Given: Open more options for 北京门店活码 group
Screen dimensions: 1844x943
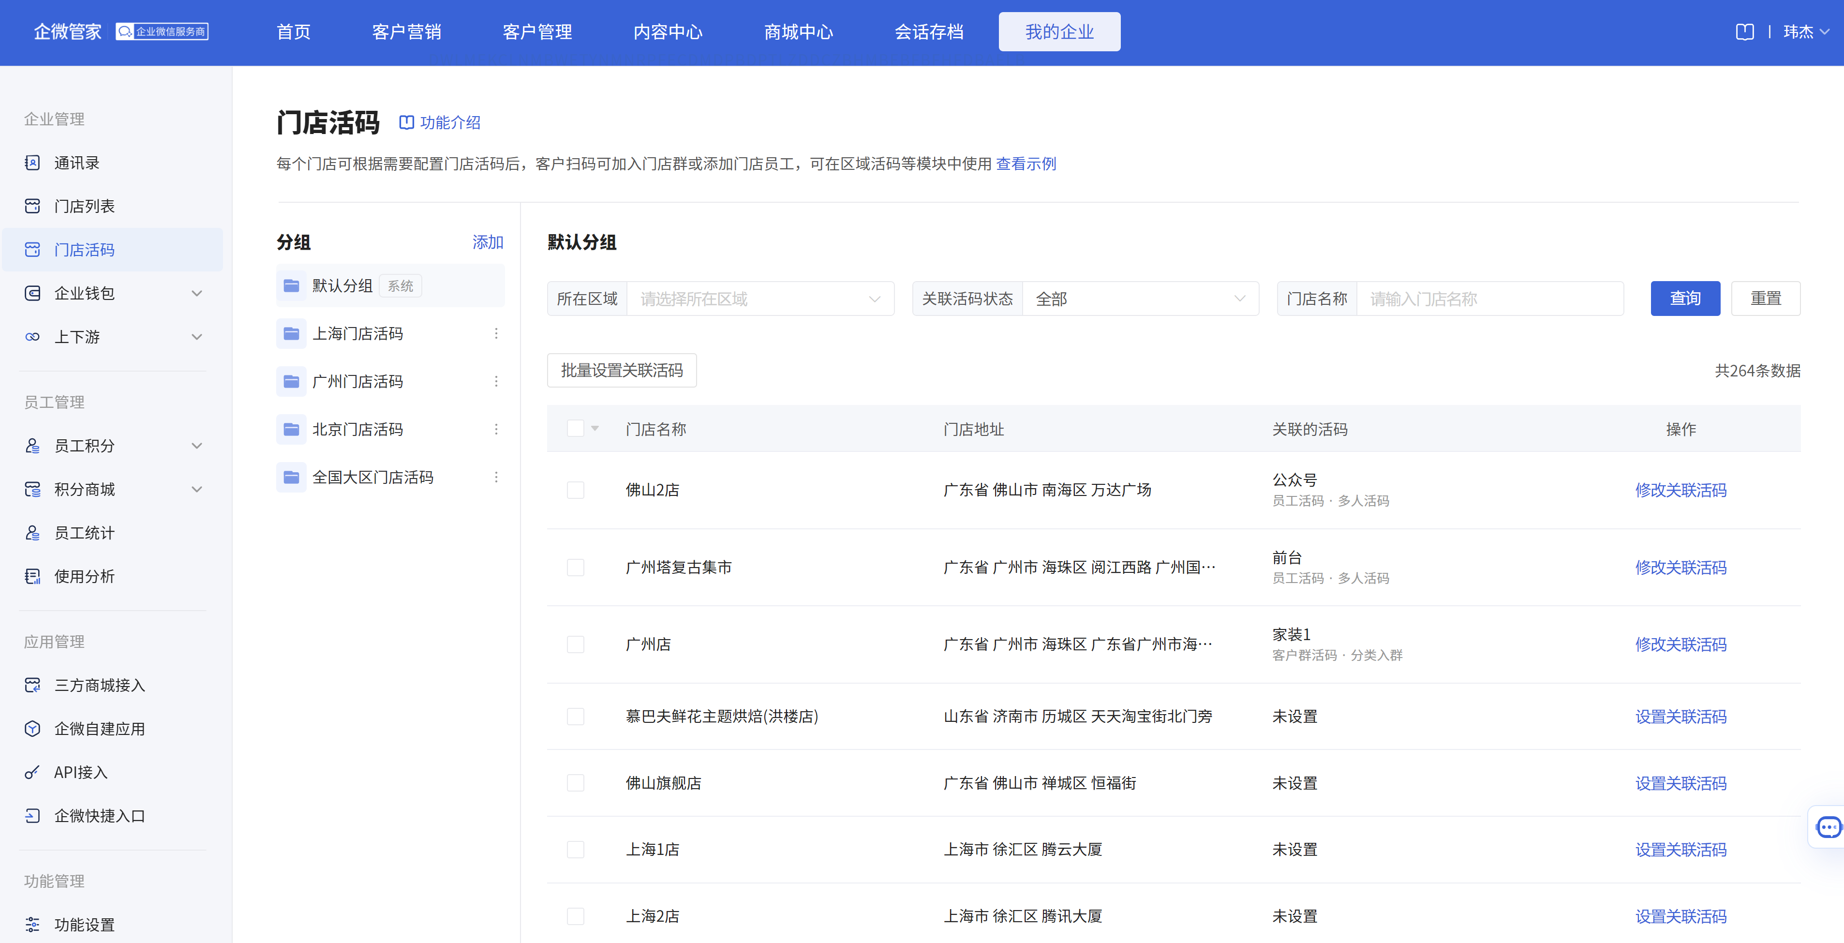Looking at the screenshot, I should [x=496, y=429].
